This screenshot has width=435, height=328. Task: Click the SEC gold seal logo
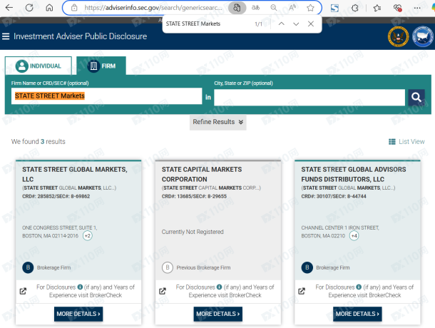pos(398,36)
